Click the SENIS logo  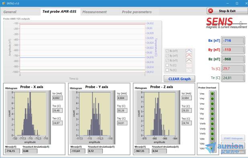[226, 23]
